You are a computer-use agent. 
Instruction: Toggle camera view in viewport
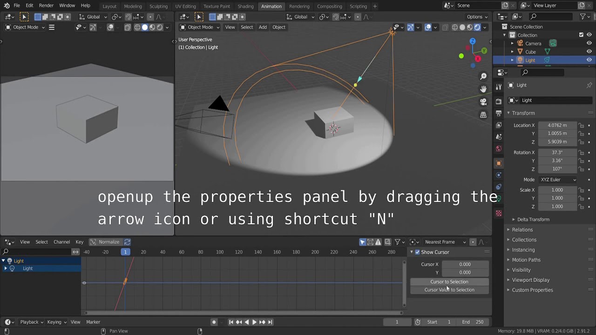tap(483, 102)
